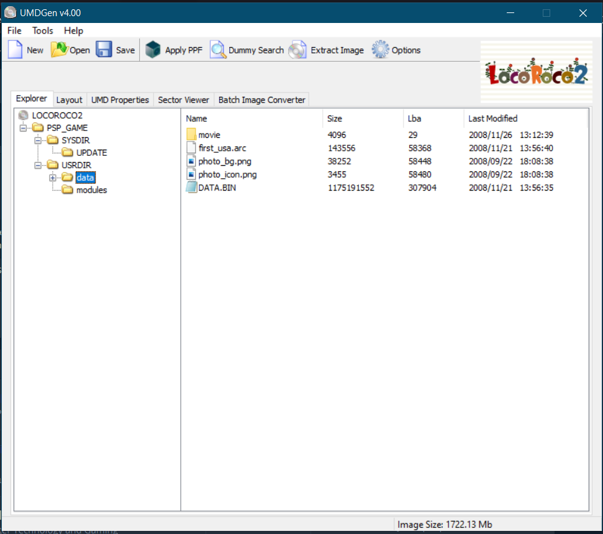
Task: Open the Batch Image Converter tab
Action: click(261, 100)
